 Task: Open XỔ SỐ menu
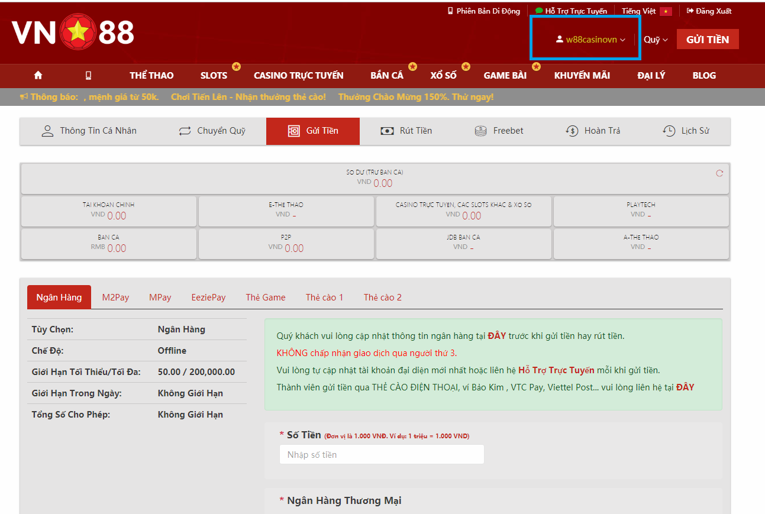coord(444,75)
